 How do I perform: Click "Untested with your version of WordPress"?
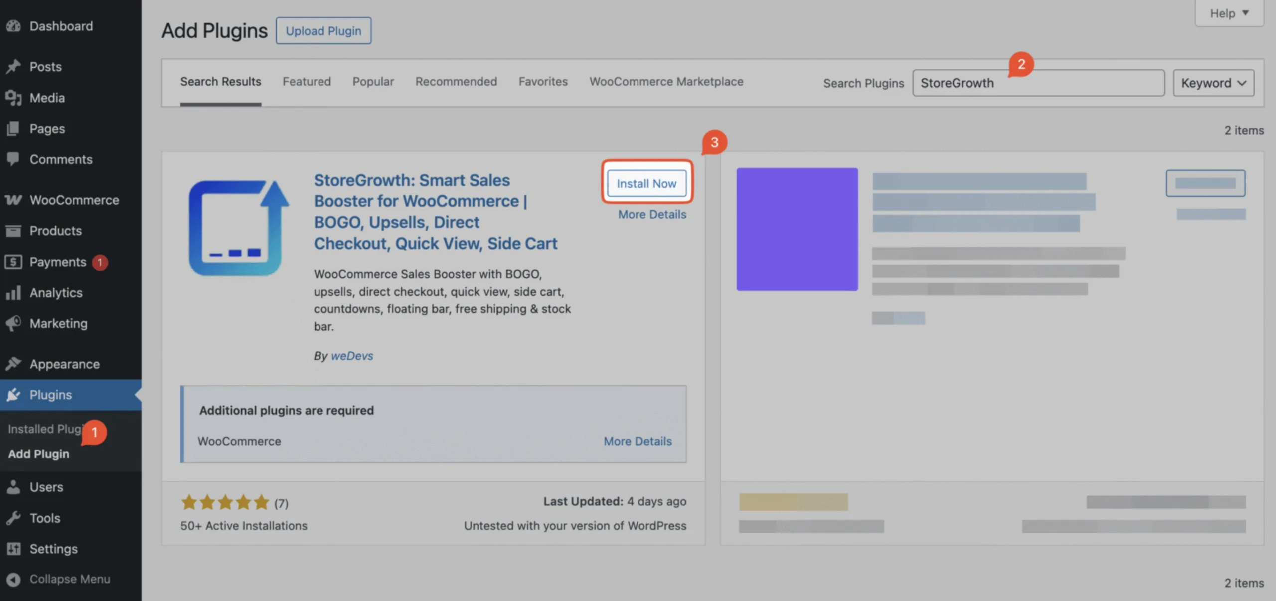coord(575,526)
